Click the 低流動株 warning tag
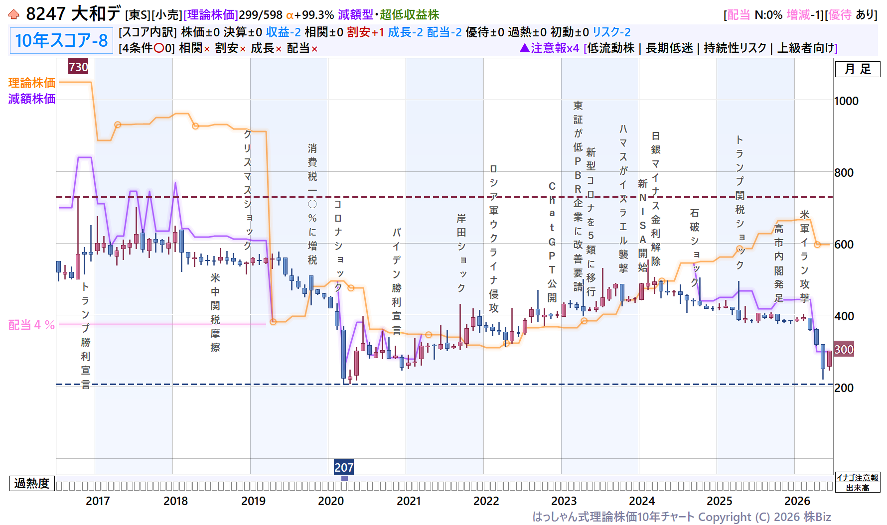This screenshot has width=887, height=525. [x=611, y=48]
